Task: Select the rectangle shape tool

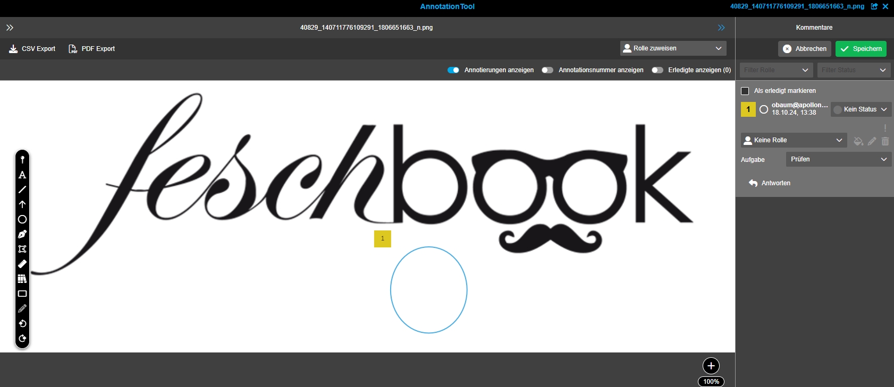Action: pos(22,294)
